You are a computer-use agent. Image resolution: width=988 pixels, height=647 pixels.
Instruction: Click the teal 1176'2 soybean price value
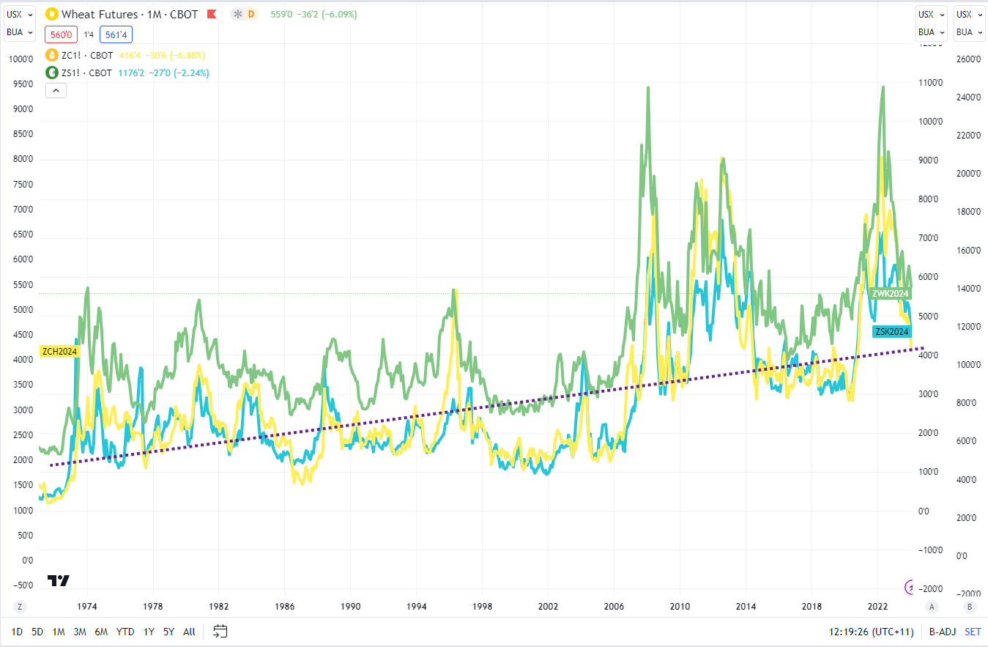[x=132, y=73]
